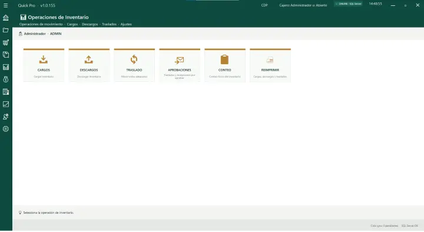The image size is (424, 232).
Task: Click the ONLINE SQL Server status badge
Action: 349,4
